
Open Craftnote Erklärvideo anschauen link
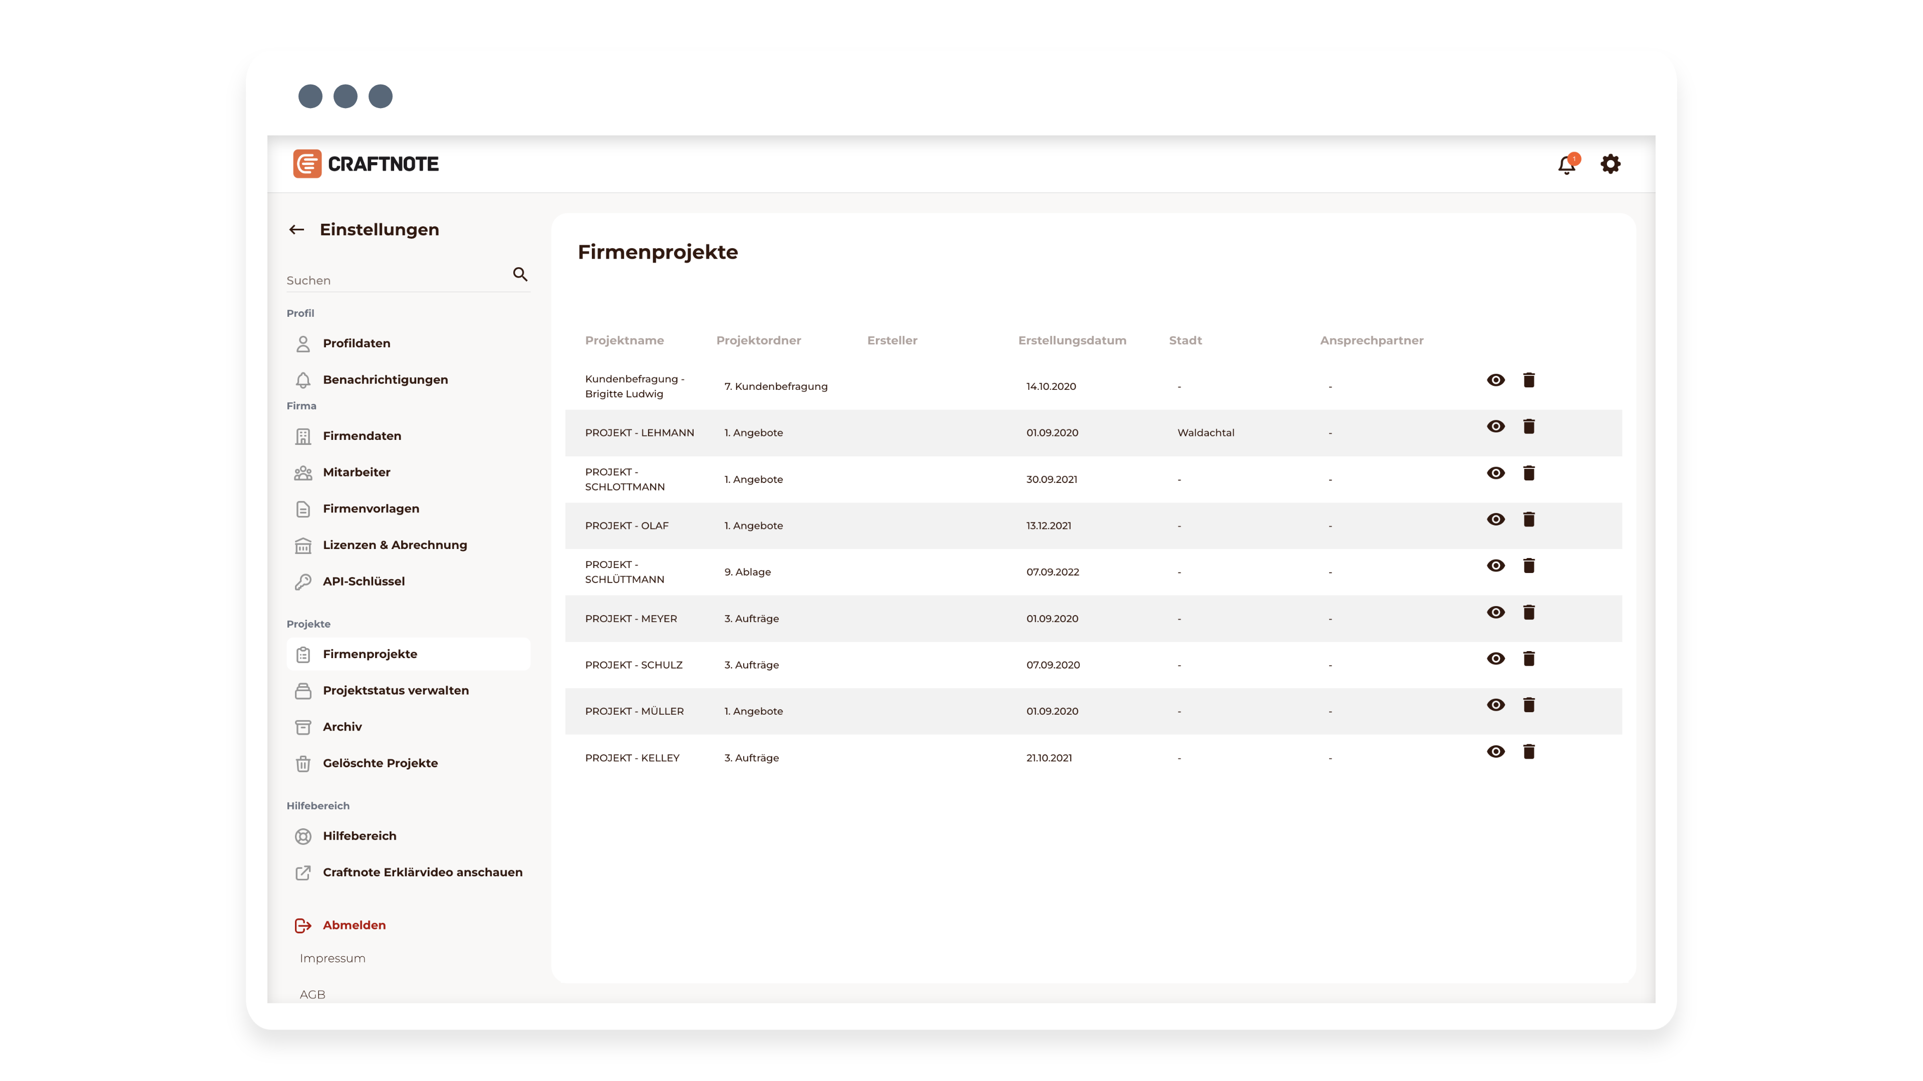408,872
